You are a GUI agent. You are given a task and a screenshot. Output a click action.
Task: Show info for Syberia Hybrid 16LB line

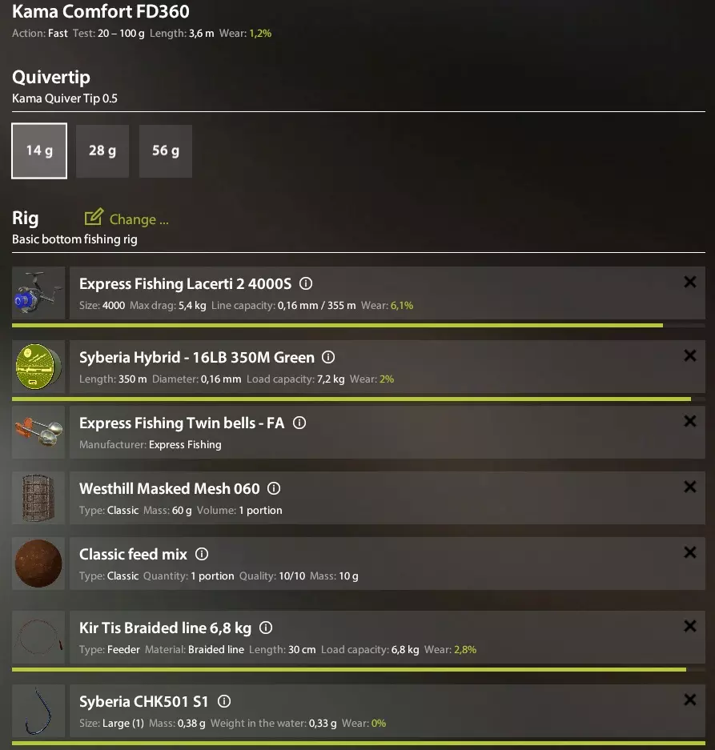pos(328,357)
